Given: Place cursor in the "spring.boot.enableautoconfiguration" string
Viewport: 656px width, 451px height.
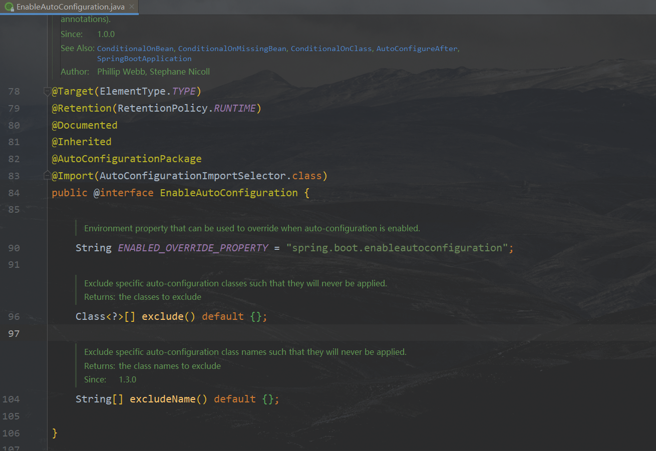Looking at the screenshot, I should (397, 248).
